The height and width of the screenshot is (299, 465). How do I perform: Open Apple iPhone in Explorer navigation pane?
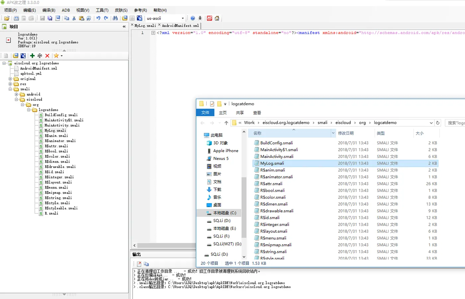(226, 151)
